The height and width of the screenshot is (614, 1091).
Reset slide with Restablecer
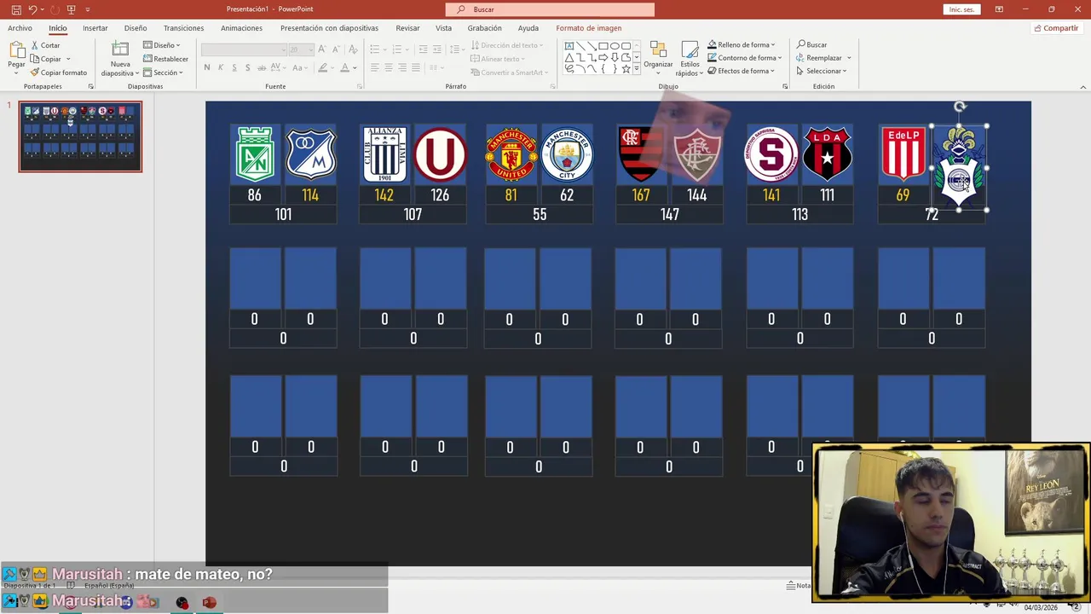click(166, 59)
